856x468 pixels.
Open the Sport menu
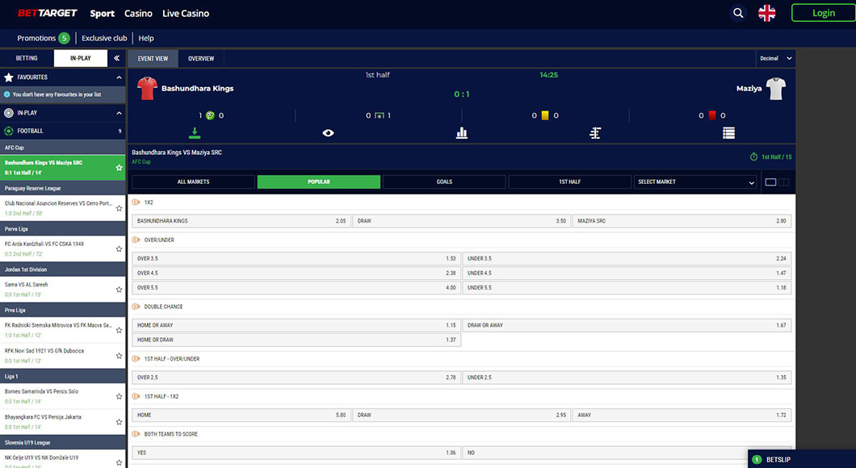click(102, 14)
